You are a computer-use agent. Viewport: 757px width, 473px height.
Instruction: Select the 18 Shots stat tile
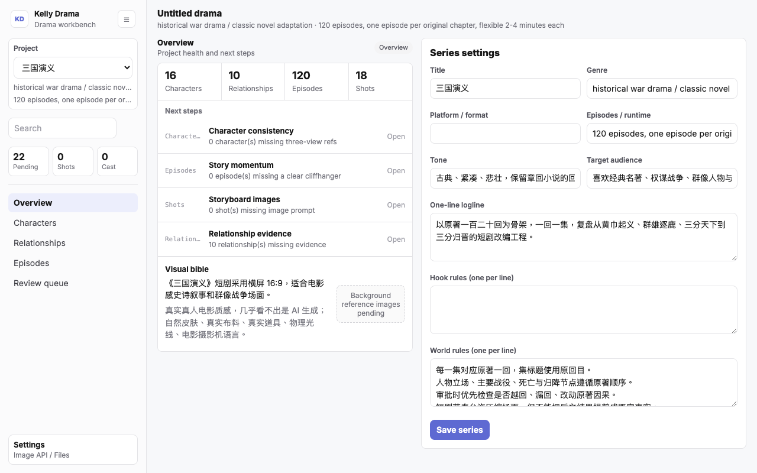click(380, 82)
